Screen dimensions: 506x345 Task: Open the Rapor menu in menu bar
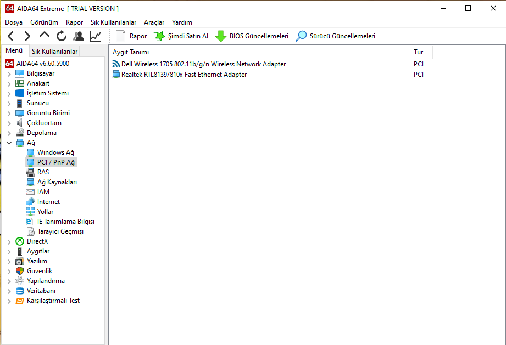pos(74,22)
